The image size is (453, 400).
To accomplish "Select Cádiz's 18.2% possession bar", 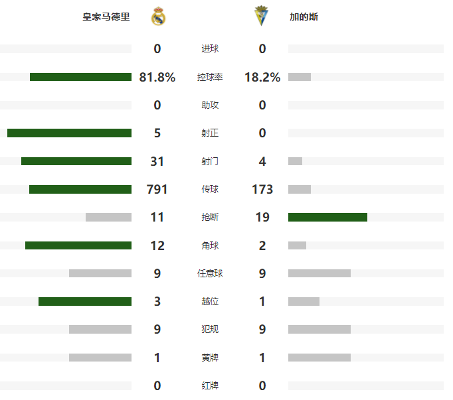I will [x=300, y=77].
